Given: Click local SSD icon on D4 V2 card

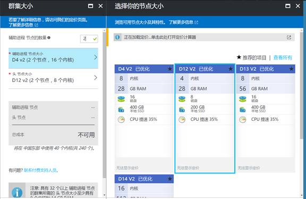Looking at the screenshot, I should [x=121, y=109].
